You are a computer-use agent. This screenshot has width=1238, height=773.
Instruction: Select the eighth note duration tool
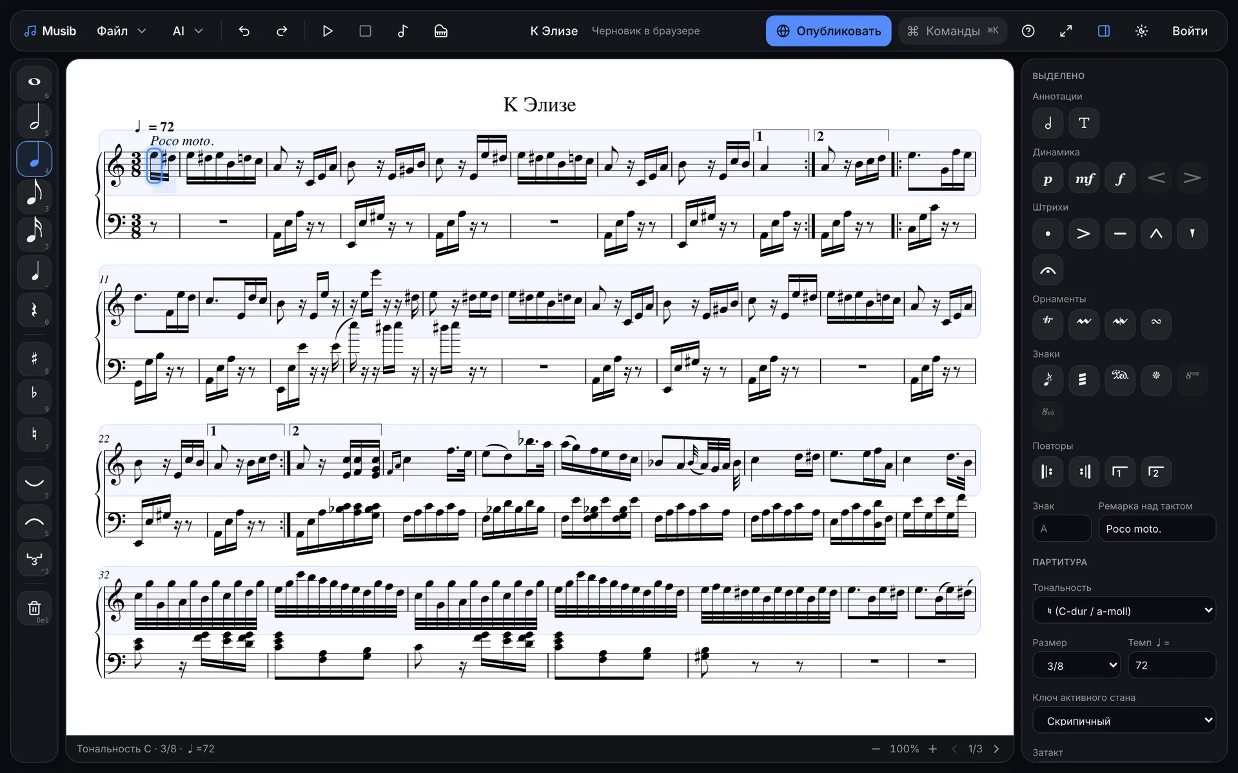click(x=34, y=195)
